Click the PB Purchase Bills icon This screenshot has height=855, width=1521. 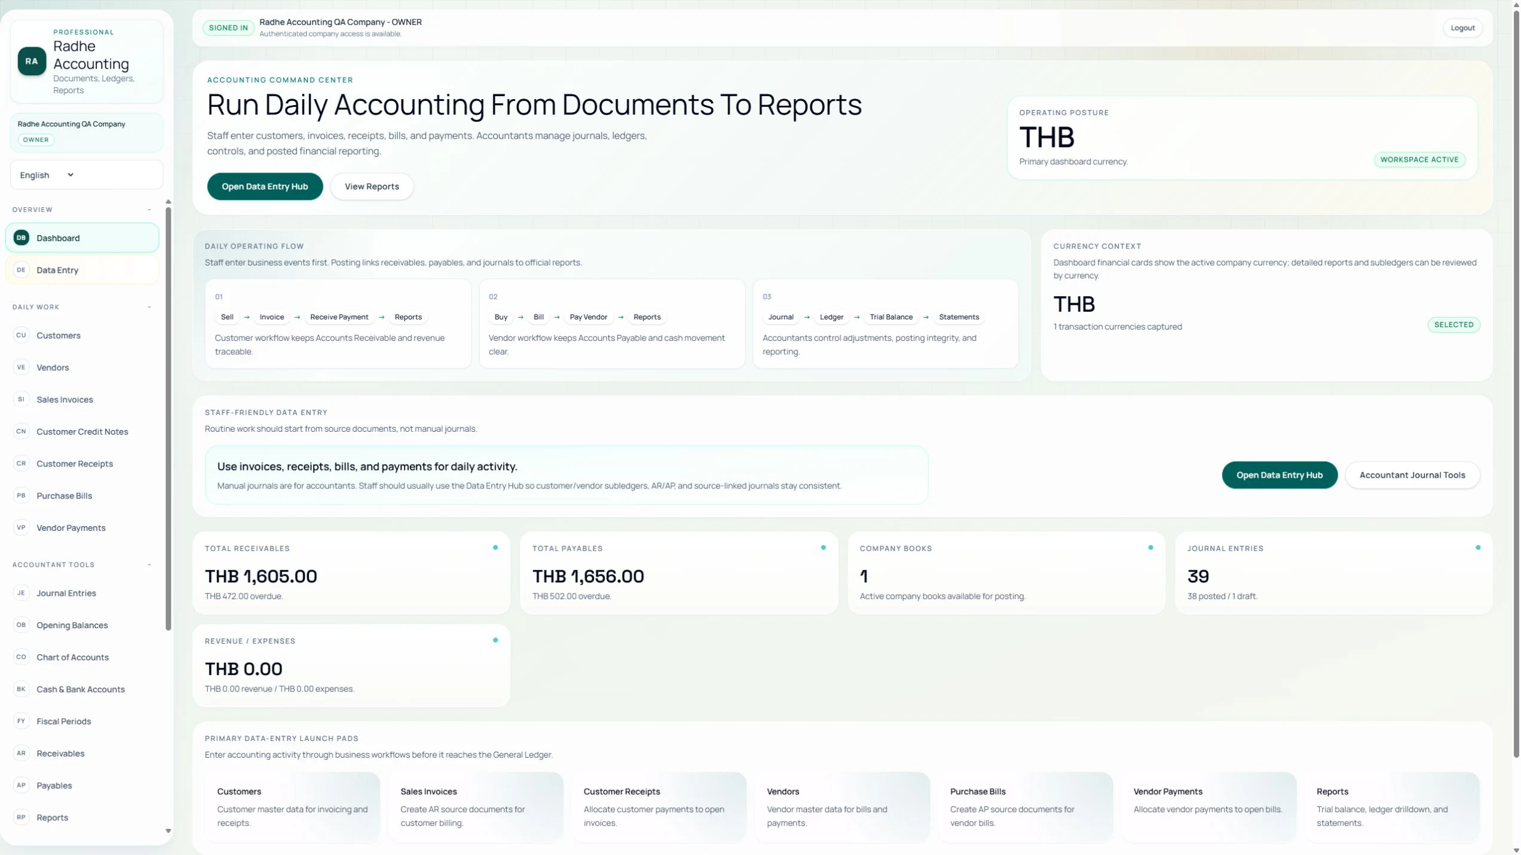[21, 496]
